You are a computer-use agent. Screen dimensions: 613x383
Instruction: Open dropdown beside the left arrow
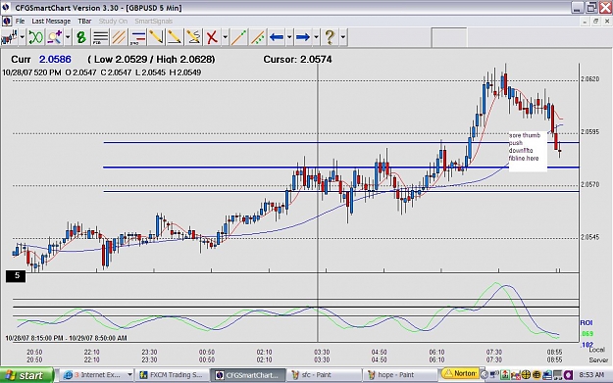289,37
